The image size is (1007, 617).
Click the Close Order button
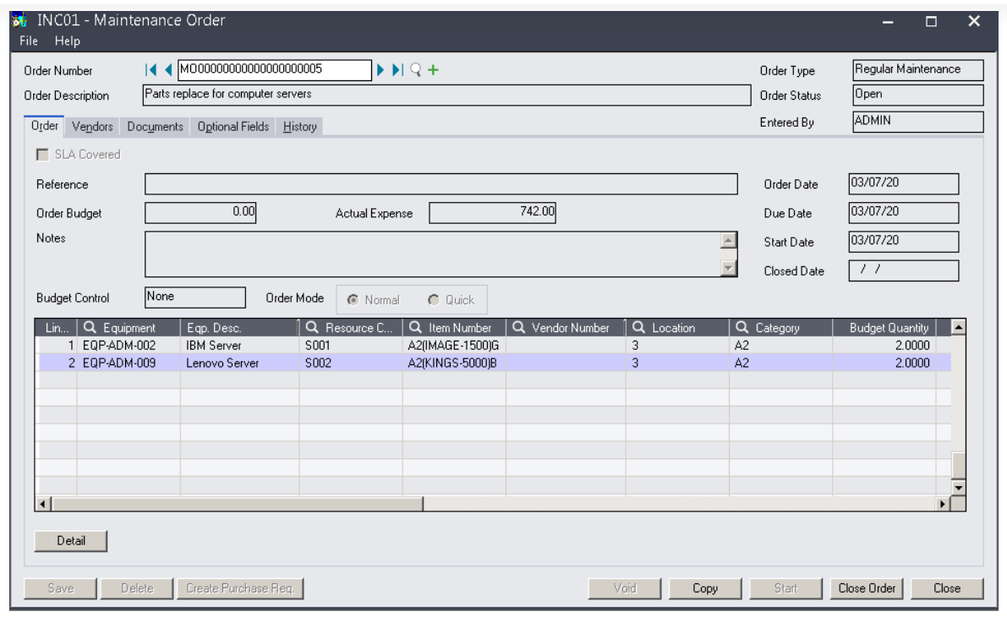point(867,588)
